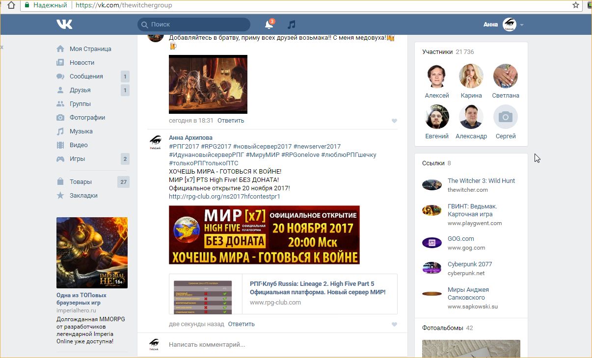Open the Cyberpunk 2077 link icon
The width and height of the screenshot is (592, 358).
coord(432,268)
